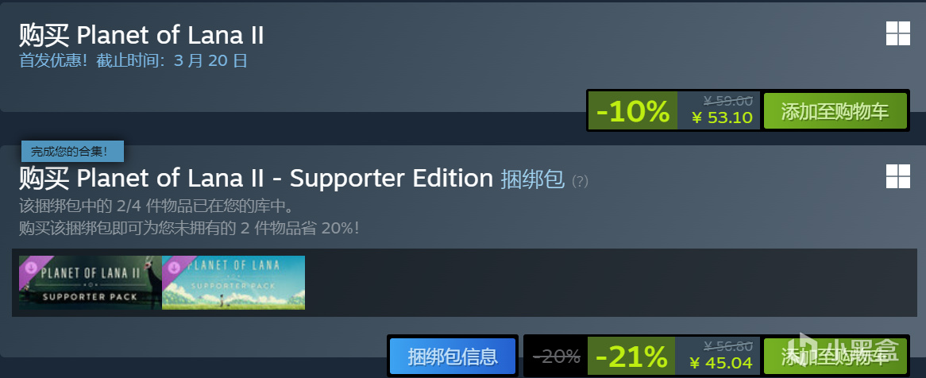The image size is (926, 378).
Task: Open the Planet of Lana Supporter Pack thumbnail
Action: click(233, 283)
